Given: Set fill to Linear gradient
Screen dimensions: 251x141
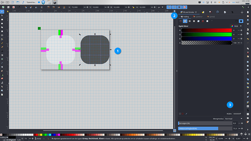Looking at the screenshot, I should 190,21.
